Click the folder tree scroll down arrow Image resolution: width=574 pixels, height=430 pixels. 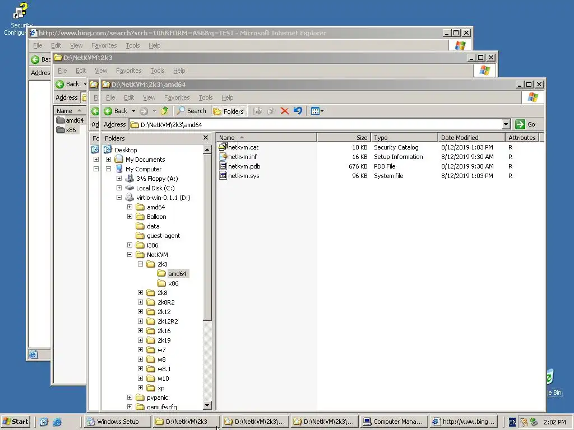click(207, 405)
